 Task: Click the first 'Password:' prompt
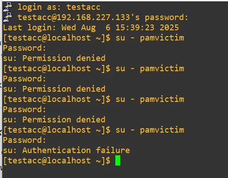click(x=24, y=48)
